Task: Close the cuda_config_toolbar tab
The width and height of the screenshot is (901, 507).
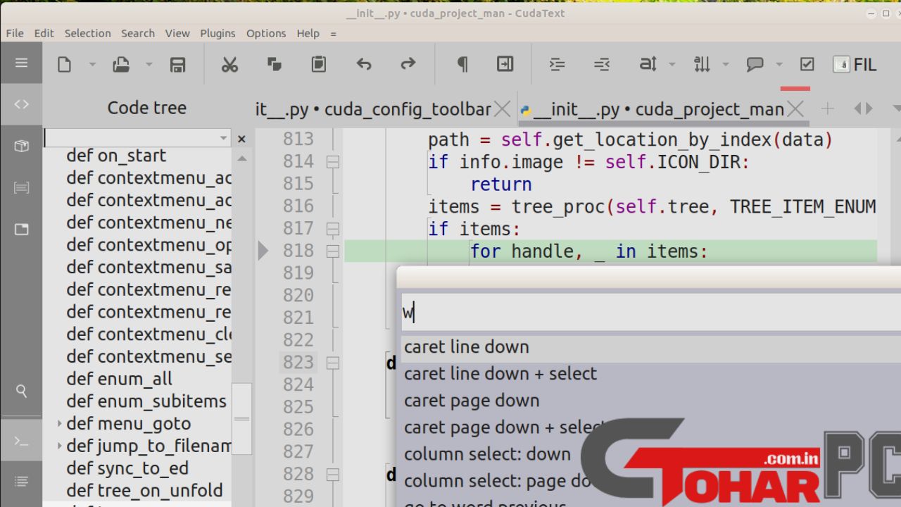Action: pyautogui.click(x=502, y=109)
